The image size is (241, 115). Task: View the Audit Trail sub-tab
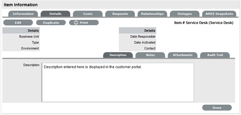(215, 55)
